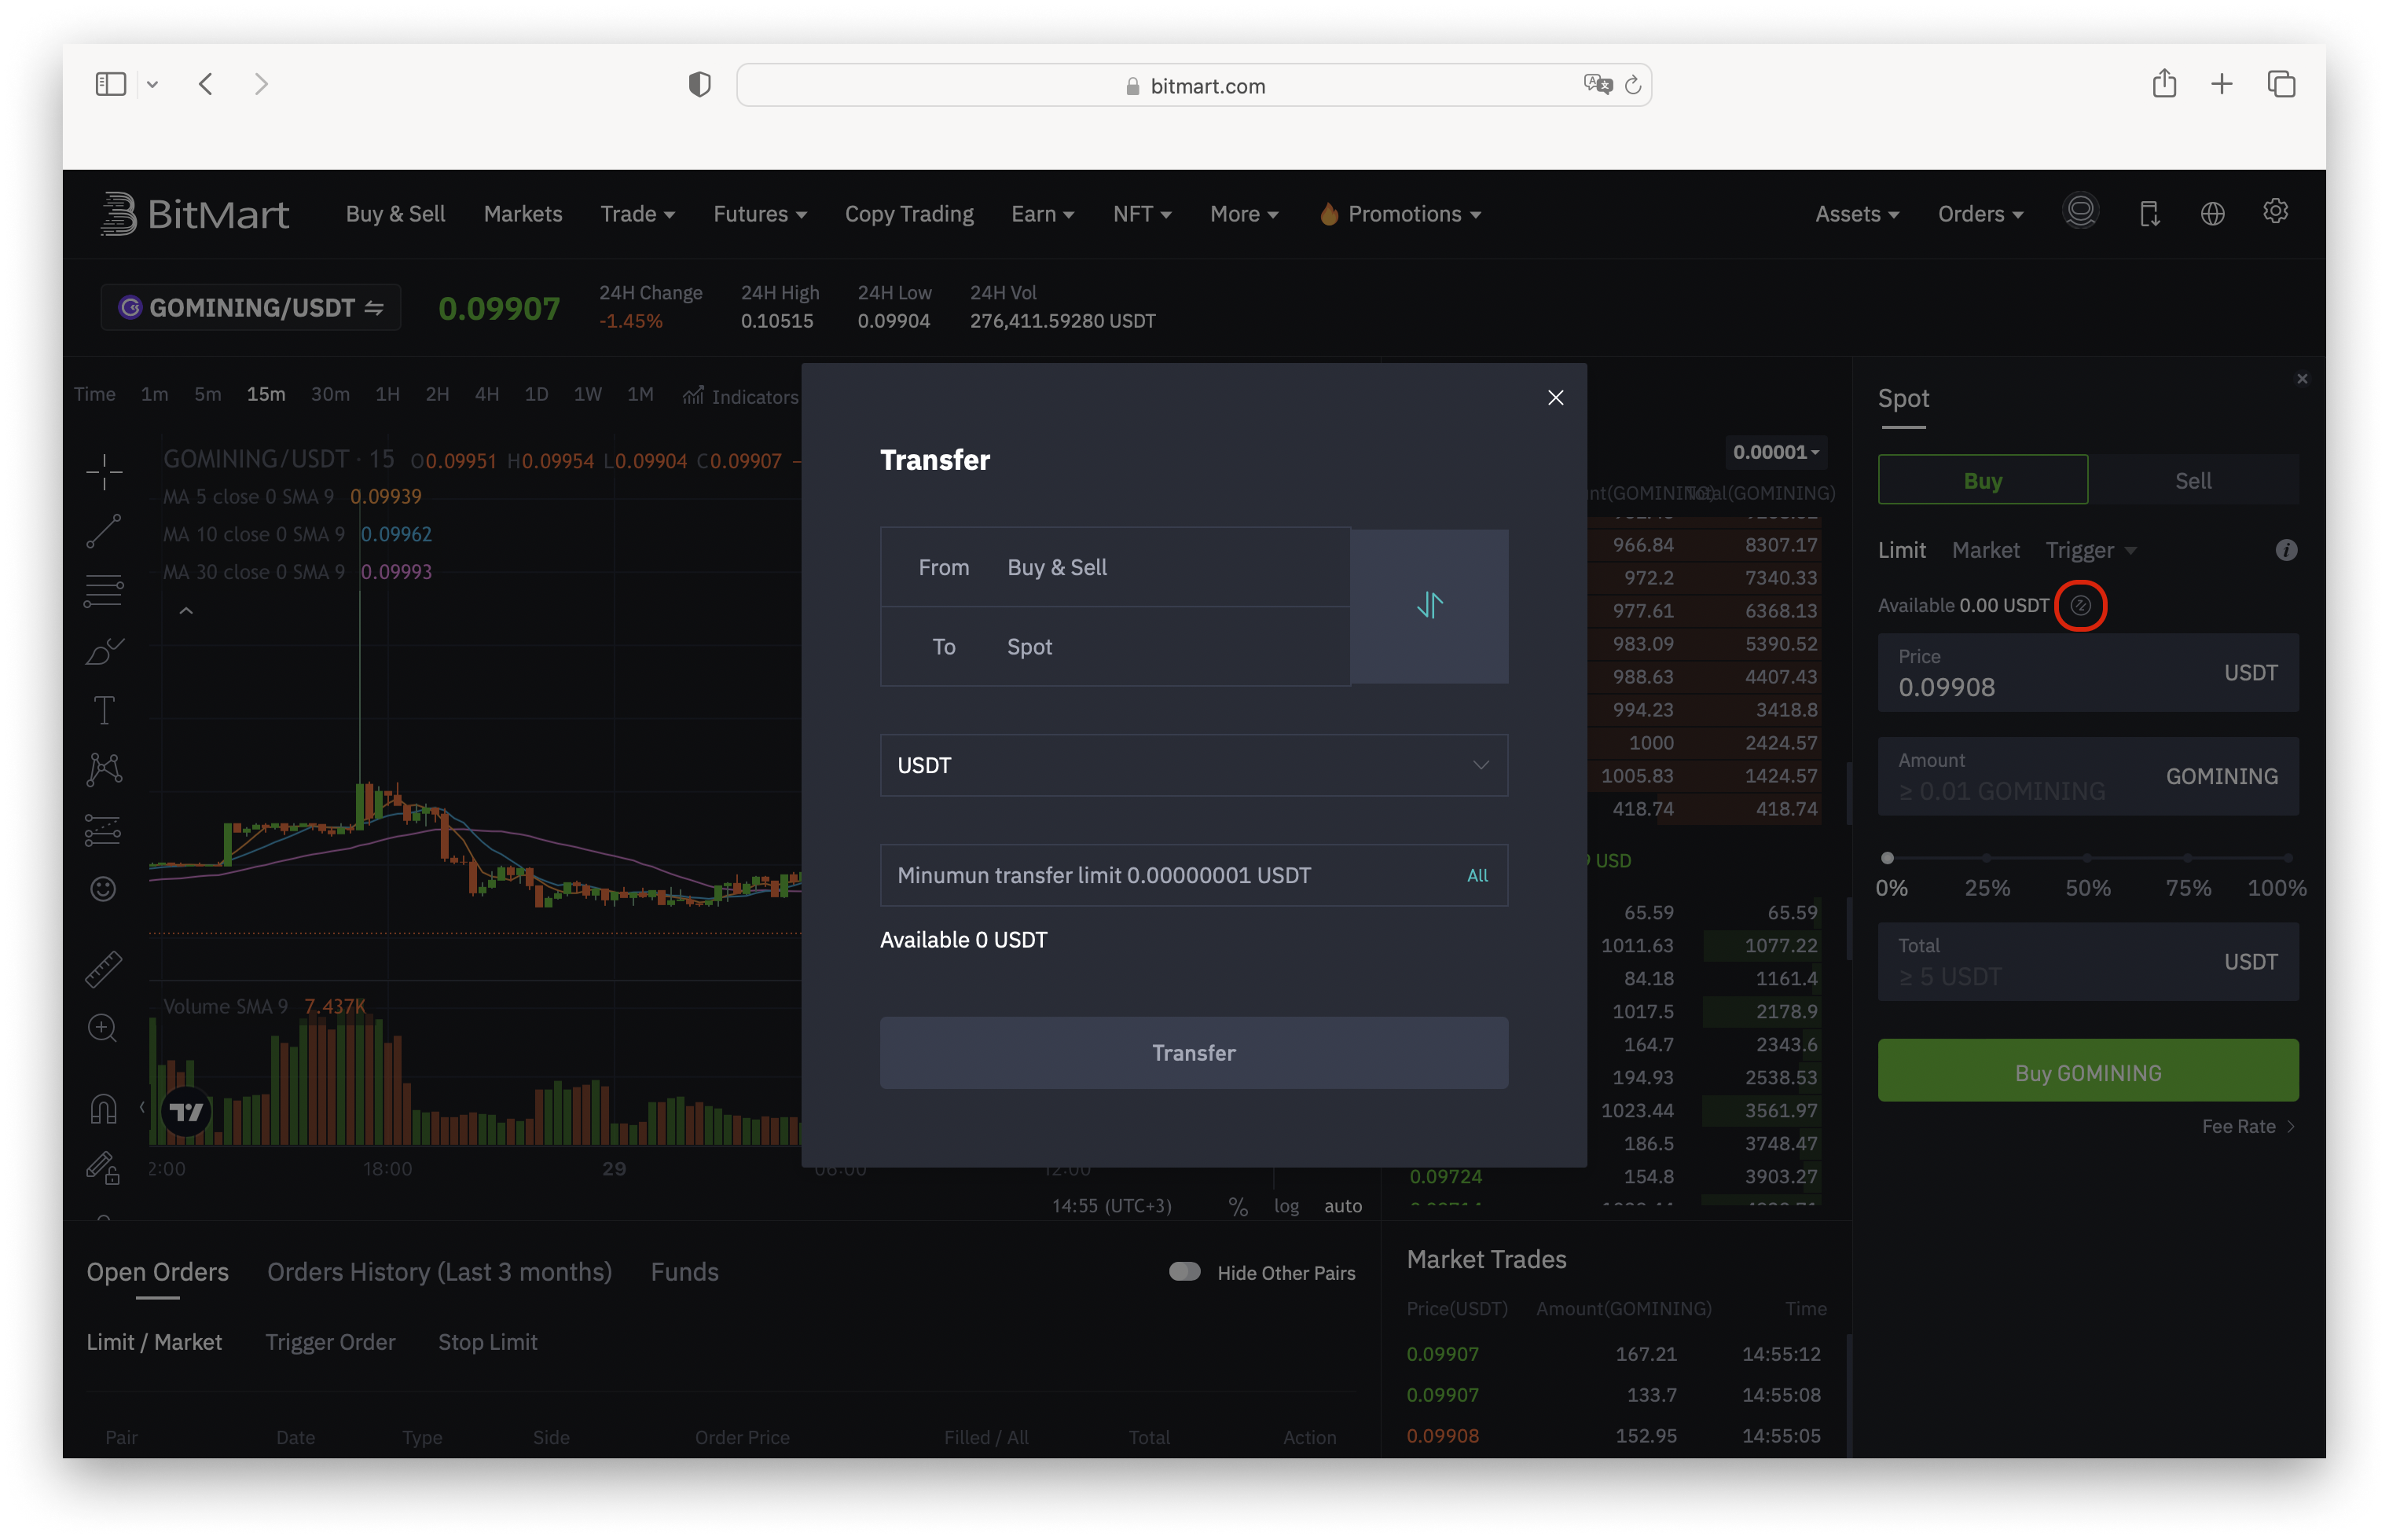
Task: Open the Indicators menu
Action: point(741,396)
